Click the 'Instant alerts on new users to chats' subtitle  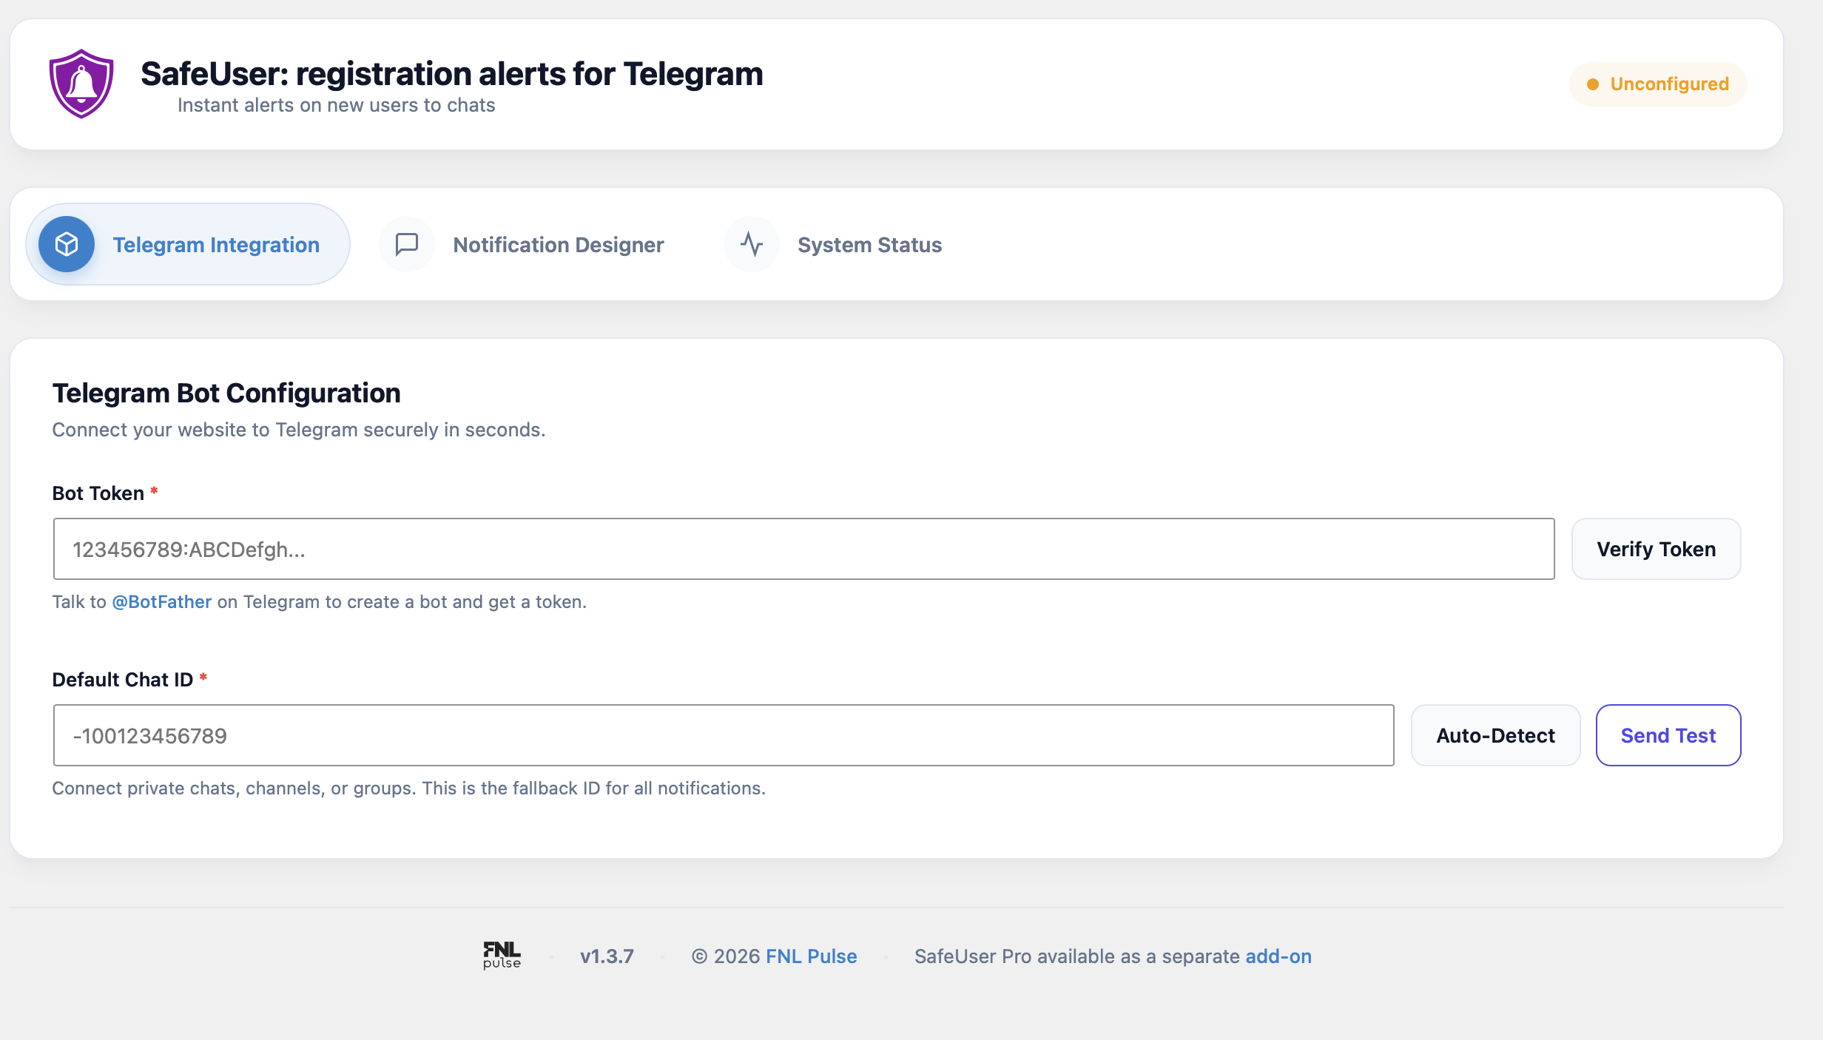tap(337, 105)
